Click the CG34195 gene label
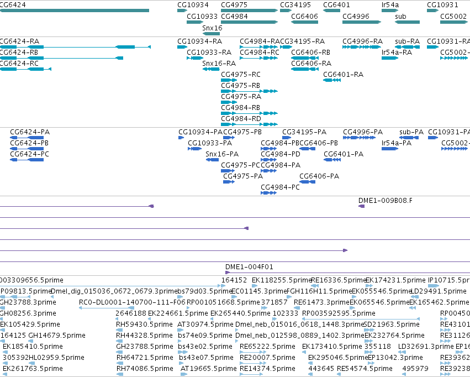 coord(295,5)
